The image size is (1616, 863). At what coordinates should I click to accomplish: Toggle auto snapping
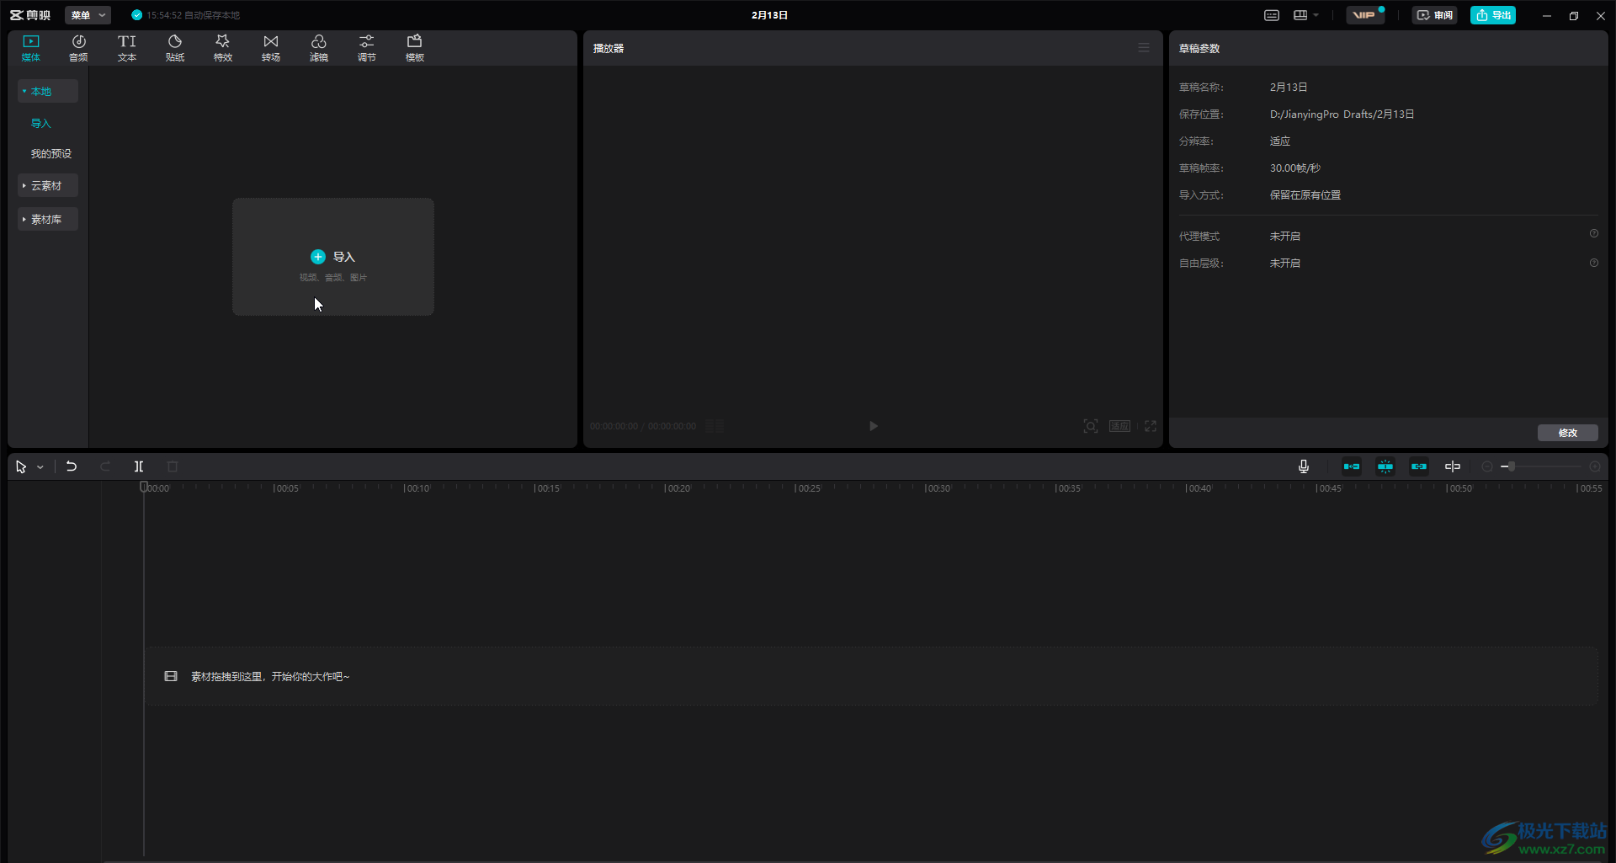(x=1385, y=466)
